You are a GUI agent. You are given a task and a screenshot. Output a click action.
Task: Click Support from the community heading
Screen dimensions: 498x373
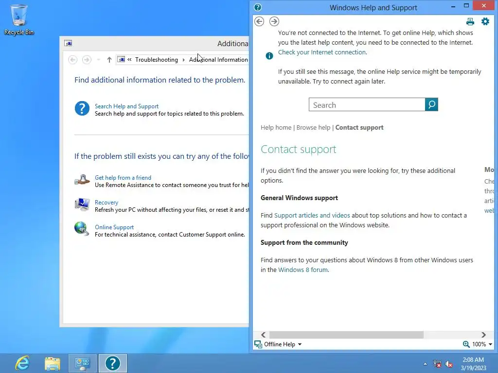304,243
